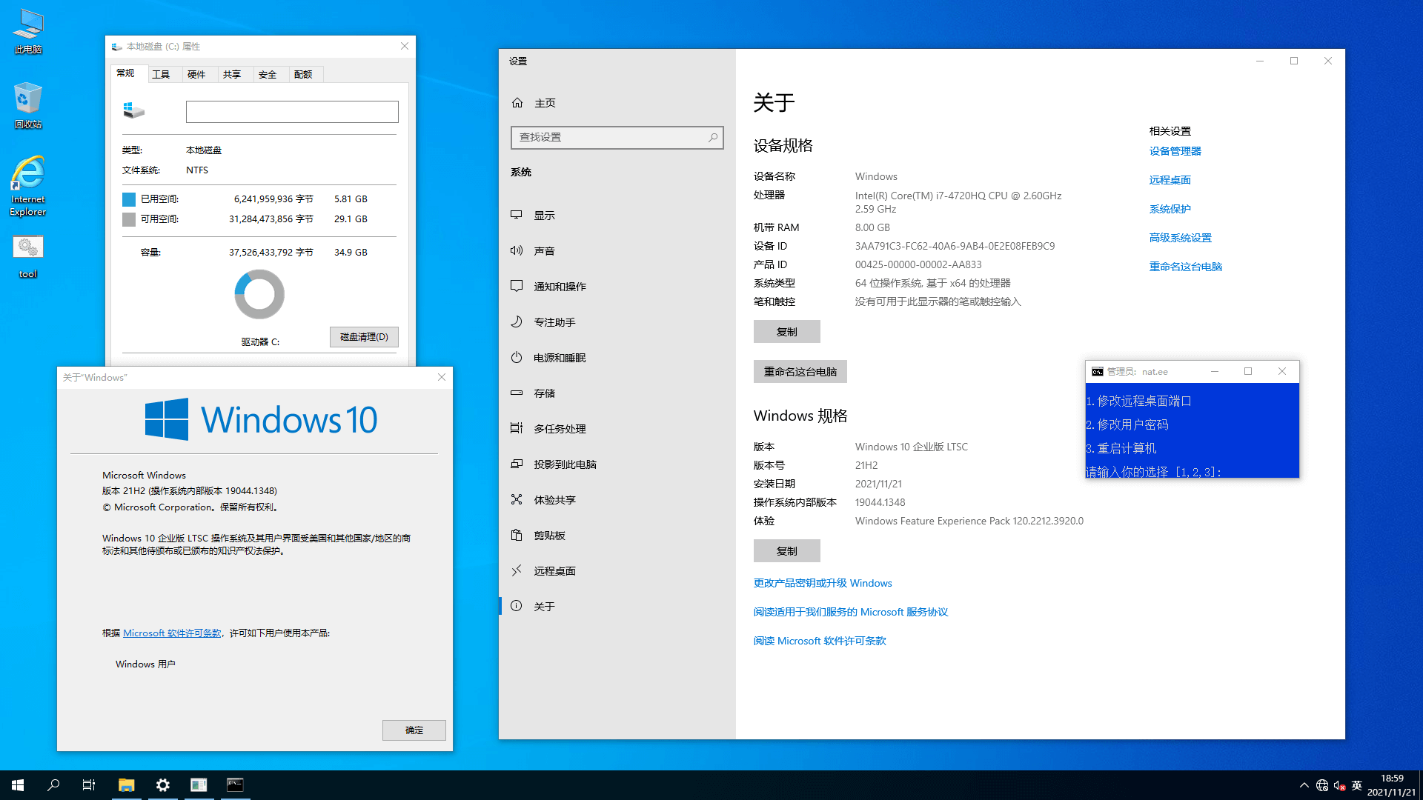
Task: Click 重命名这台电脑 button
Action: (x=800, y=371)
